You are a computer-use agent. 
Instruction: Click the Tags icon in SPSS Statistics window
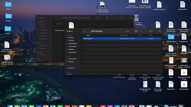[x=146, y=31]
